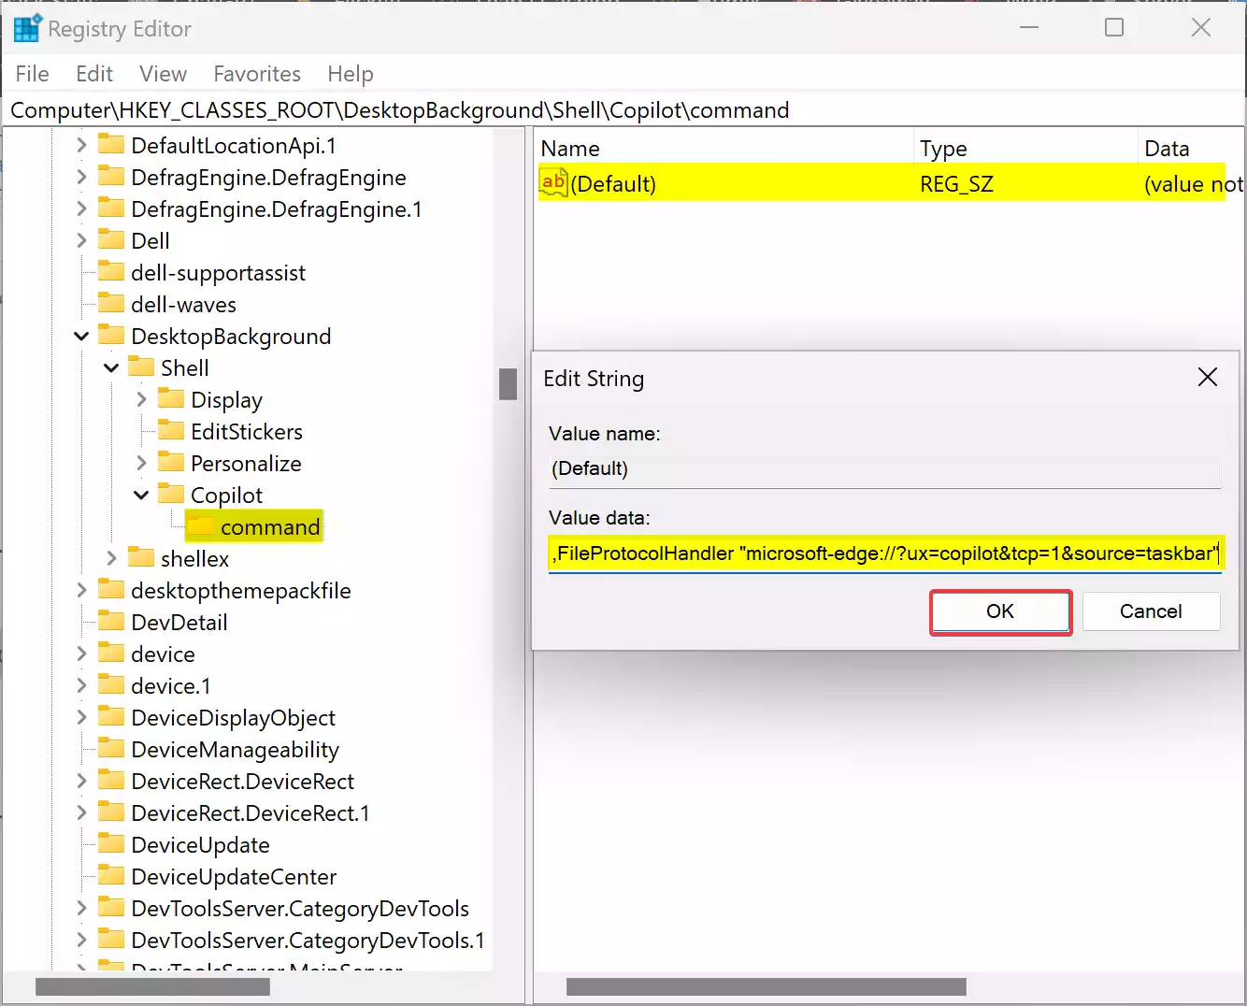Select the DeviceRect.DeviceRect.1 key label

coord(251,813)
